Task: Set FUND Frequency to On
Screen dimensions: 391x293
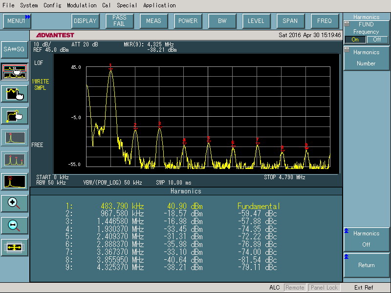Action: [355, 40]
